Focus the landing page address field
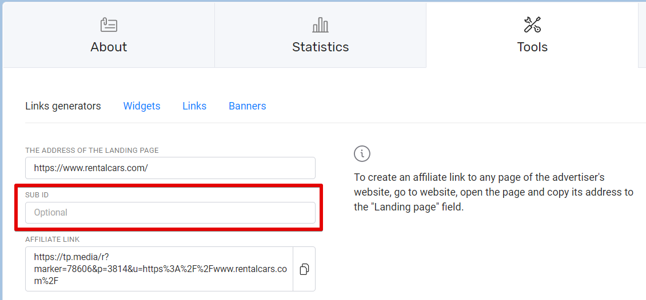This screenshot has height=300, width=646. [x=170, y=168]
